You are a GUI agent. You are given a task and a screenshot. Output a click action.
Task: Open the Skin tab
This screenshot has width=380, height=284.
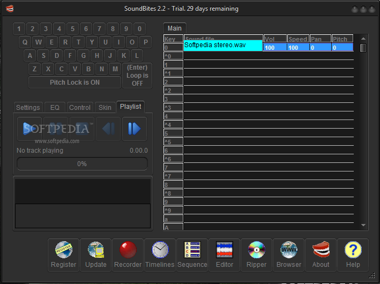click(105, 107)
